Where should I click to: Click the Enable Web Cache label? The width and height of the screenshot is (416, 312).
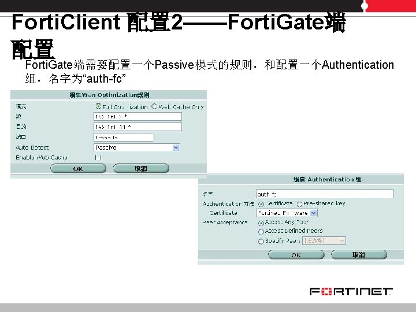42,158
